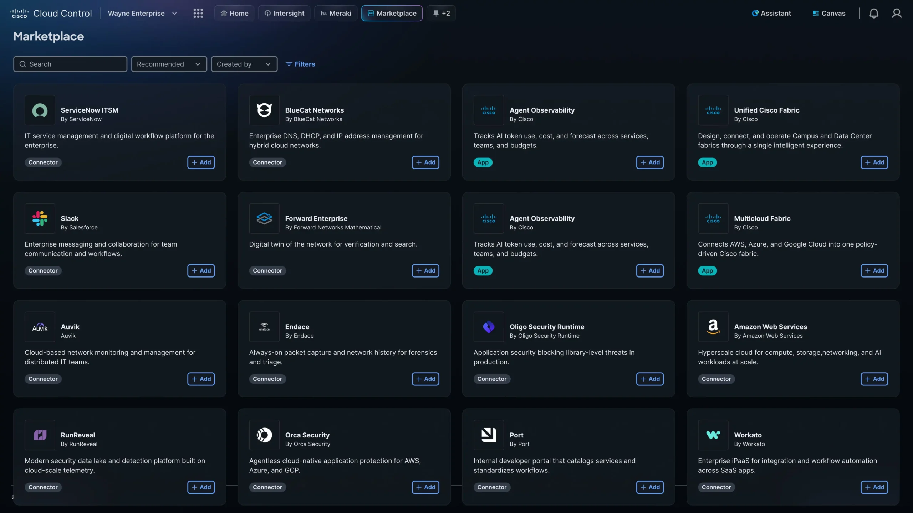This screenshot has height=513, width=913.
Task: Click the Multicloud Fabric Cisco logo
Action: 713,218
